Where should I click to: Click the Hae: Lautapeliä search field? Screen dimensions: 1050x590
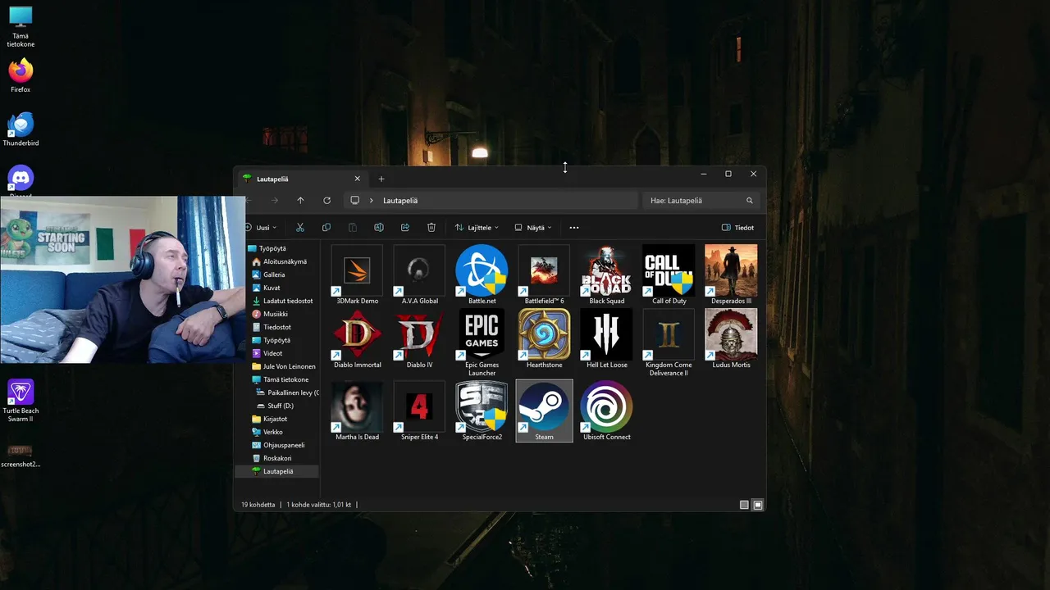click(x=701, y=201)
